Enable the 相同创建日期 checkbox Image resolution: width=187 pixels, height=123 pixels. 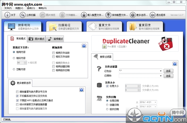click(53, 67)
